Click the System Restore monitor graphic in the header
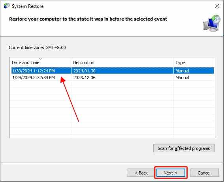The width and height of the screenshot is (224, 182). tap(212, 23)
